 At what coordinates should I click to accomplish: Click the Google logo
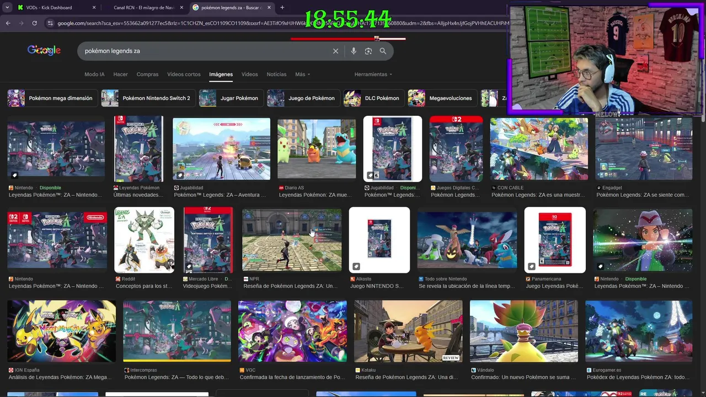[44, 50]
